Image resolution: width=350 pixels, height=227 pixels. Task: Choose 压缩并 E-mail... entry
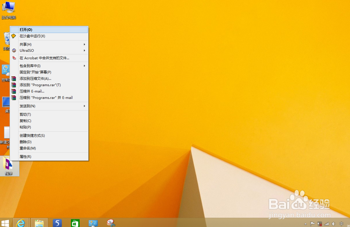pos(49,91)
